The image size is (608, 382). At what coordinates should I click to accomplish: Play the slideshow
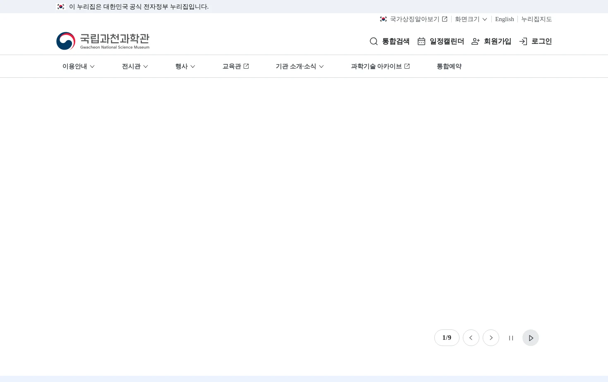[531, 338]
